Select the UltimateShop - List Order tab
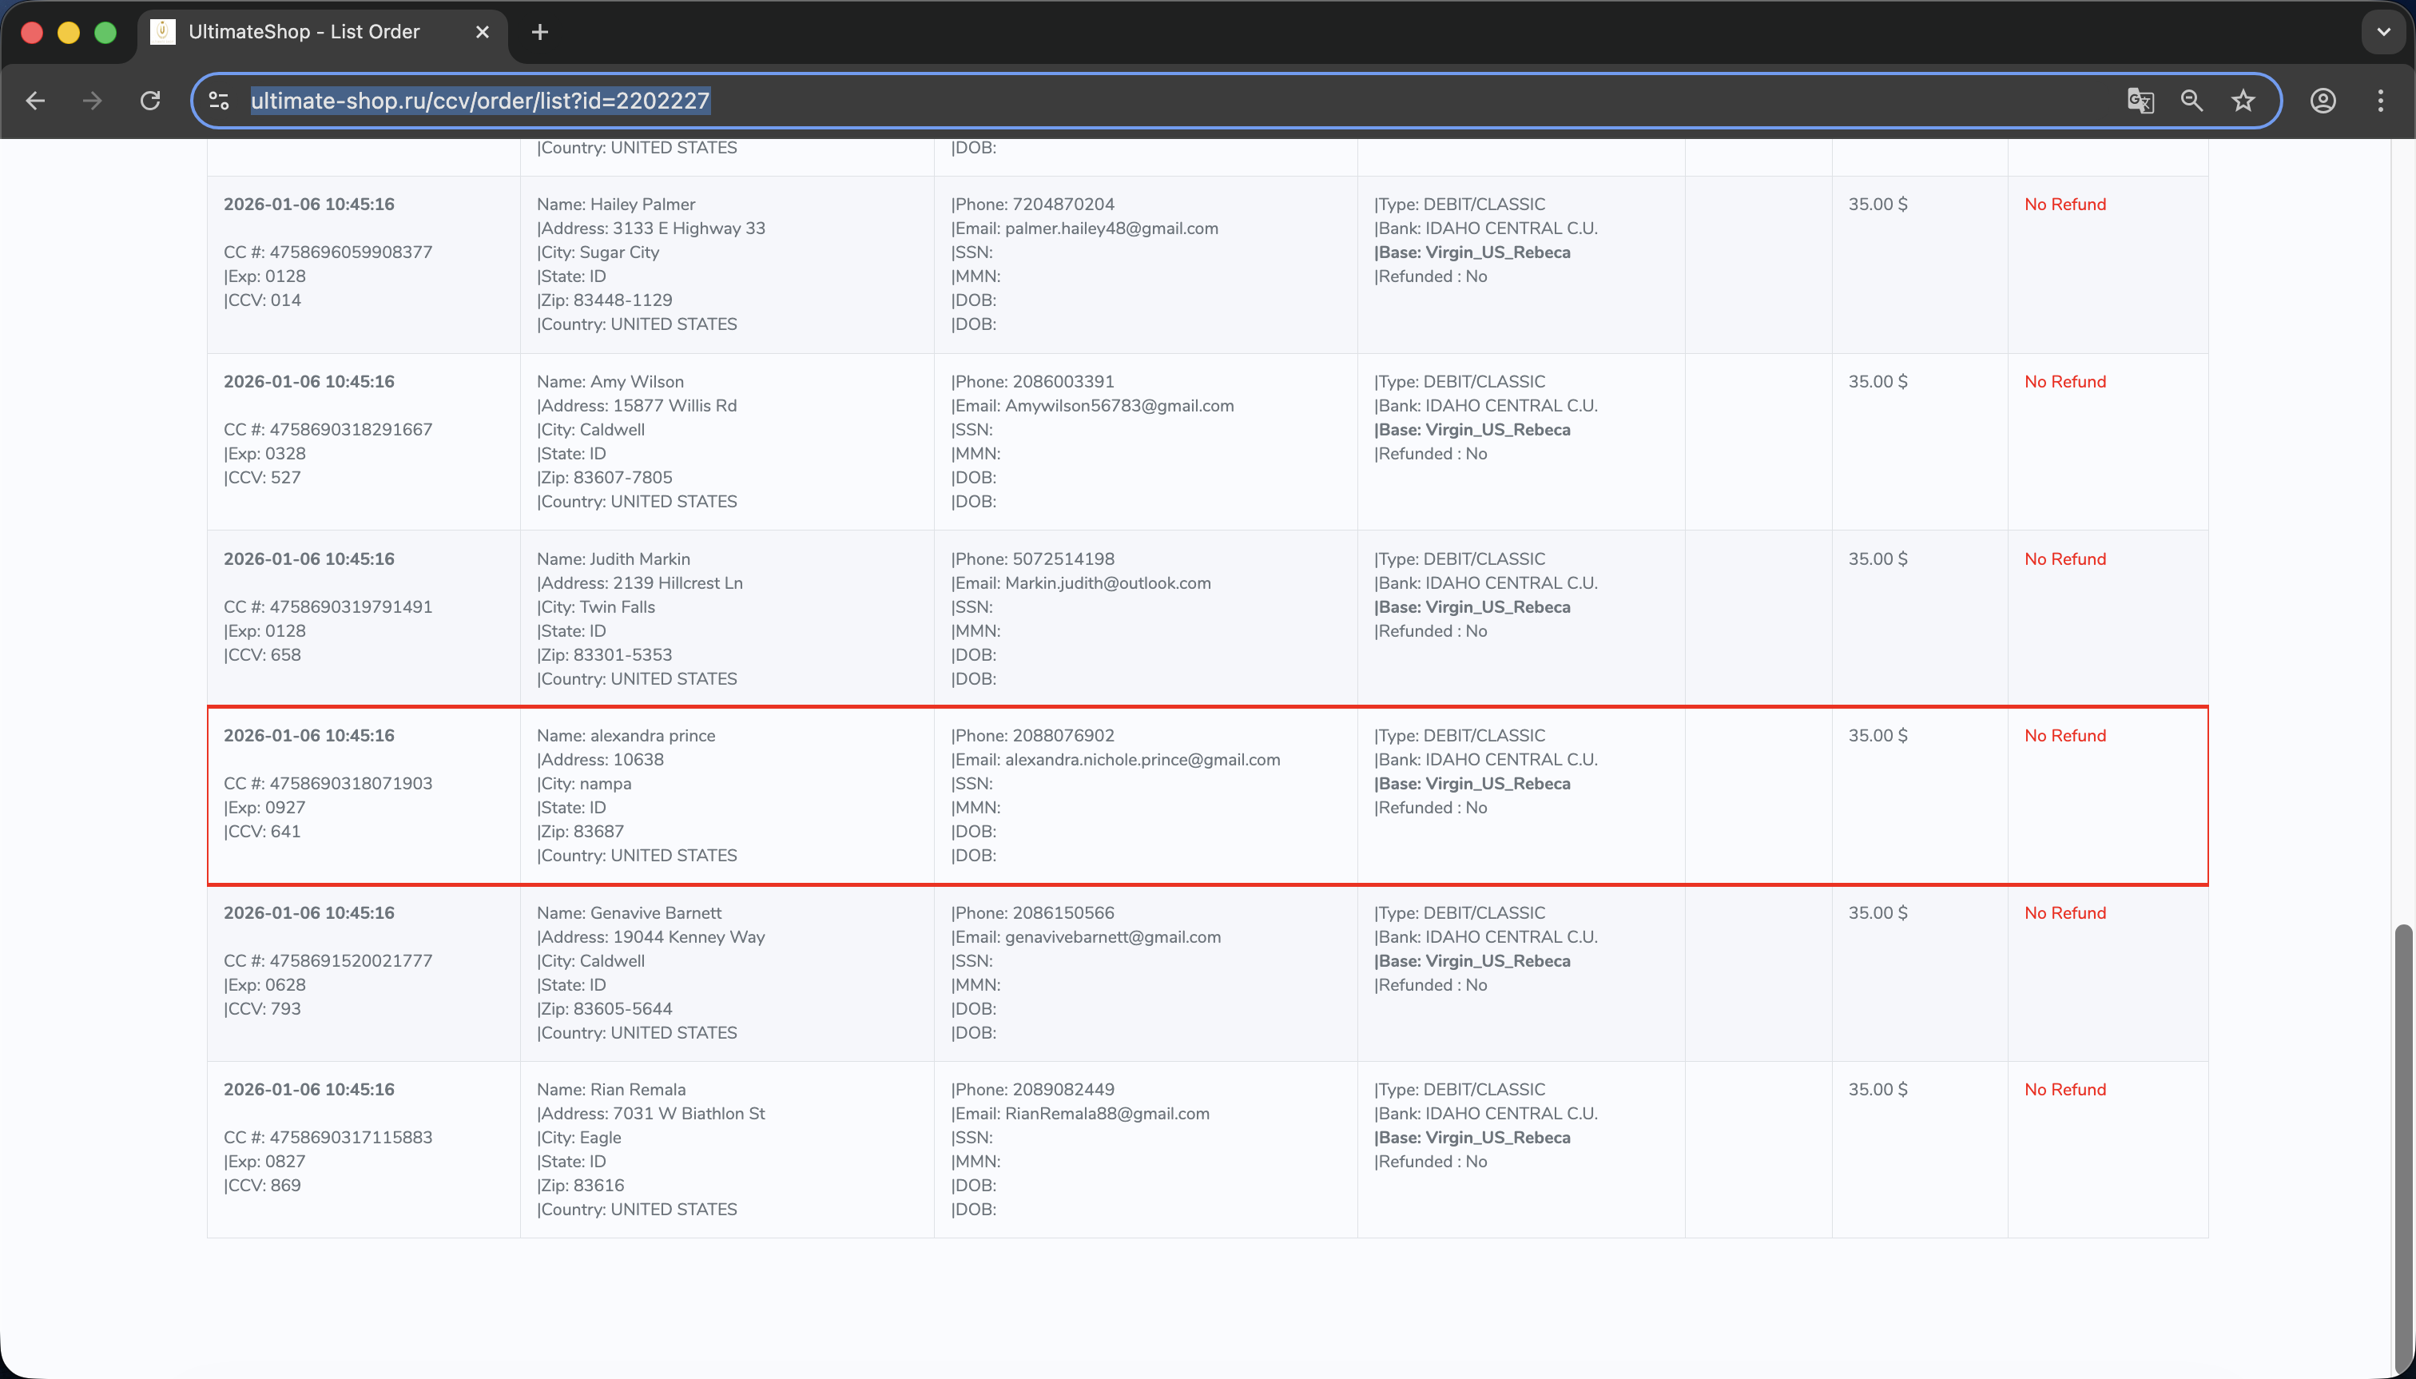The image size is (2416, 1379). [303, 32]
